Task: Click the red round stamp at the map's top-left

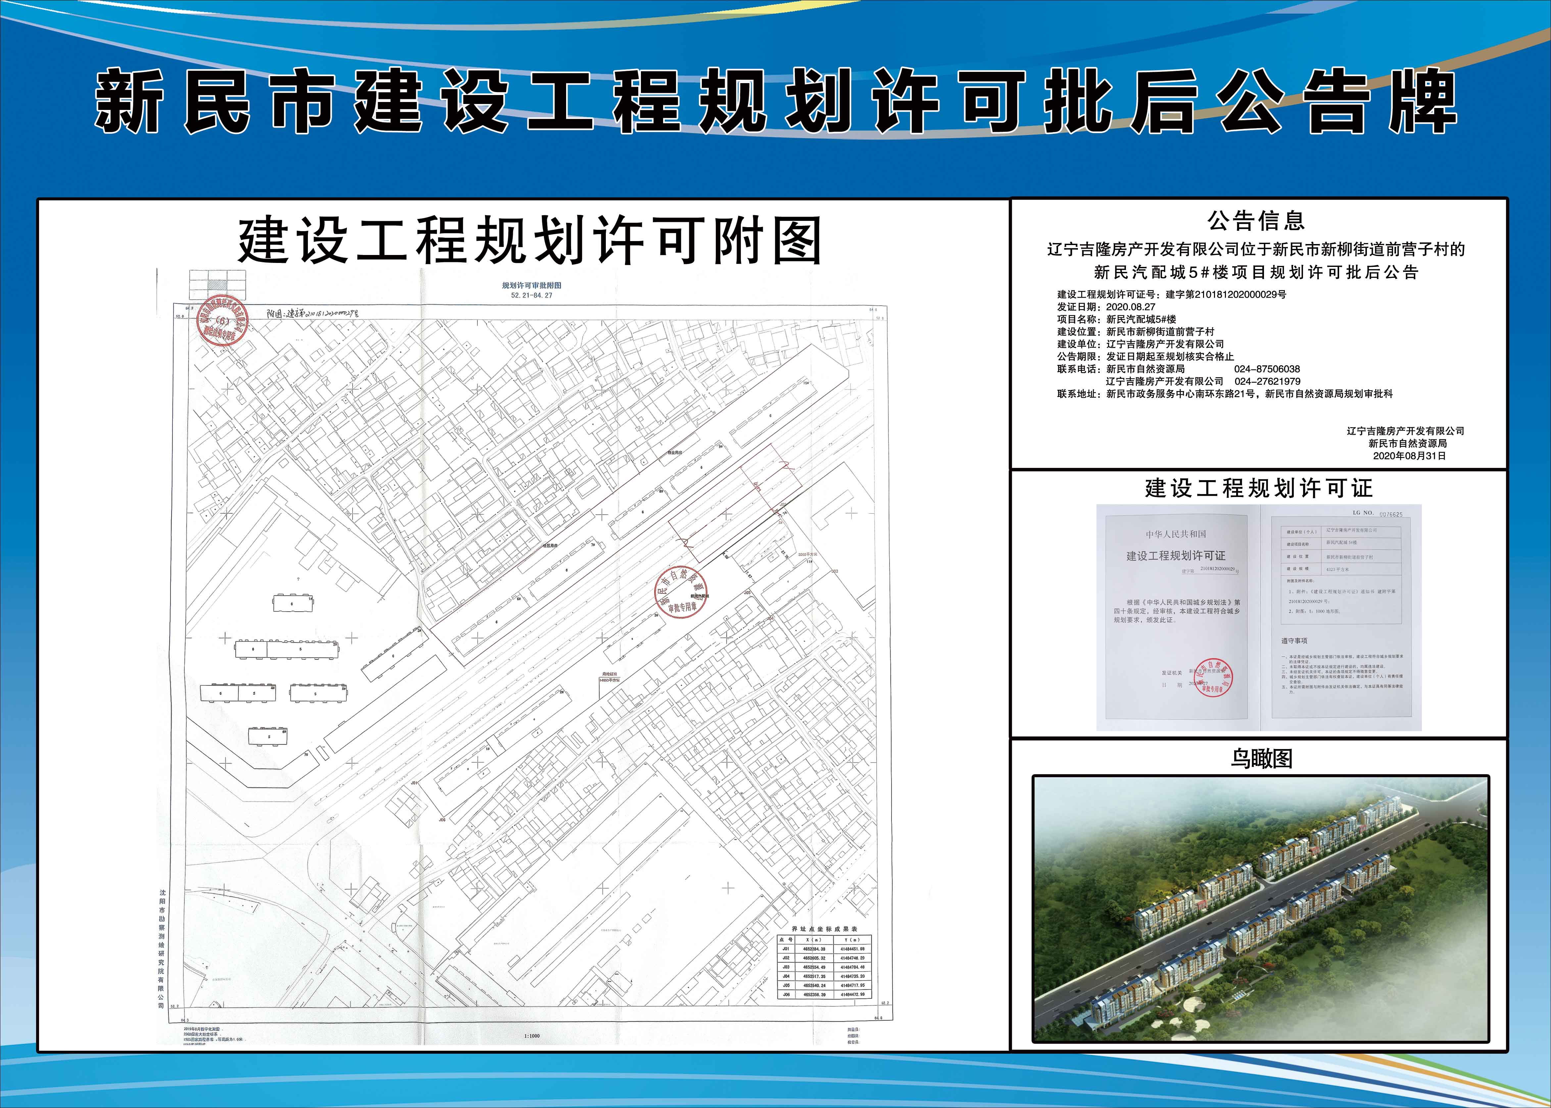Action: [x=222, y=320]
